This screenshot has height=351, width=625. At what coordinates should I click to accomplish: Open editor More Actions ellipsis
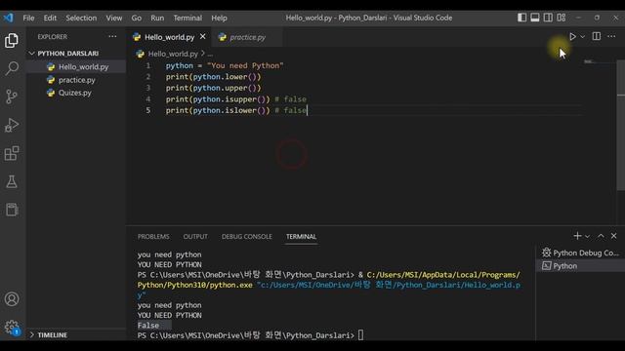click(611, 37)
